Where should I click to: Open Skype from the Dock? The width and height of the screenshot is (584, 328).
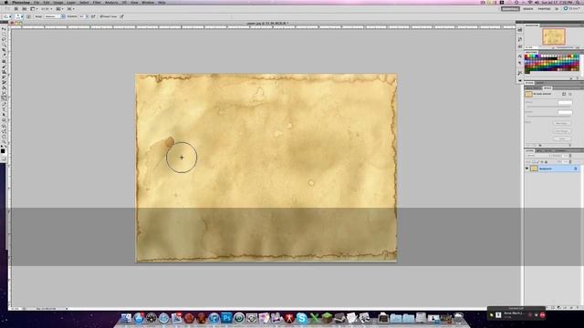(302, 318)
